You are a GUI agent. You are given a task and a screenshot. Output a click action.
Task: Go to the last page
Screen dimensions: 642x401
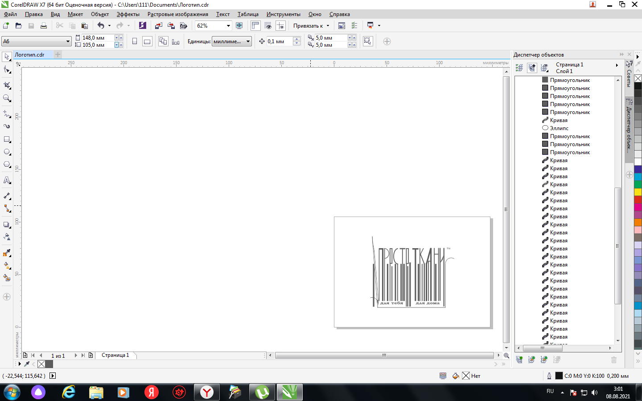click(83, 355)
